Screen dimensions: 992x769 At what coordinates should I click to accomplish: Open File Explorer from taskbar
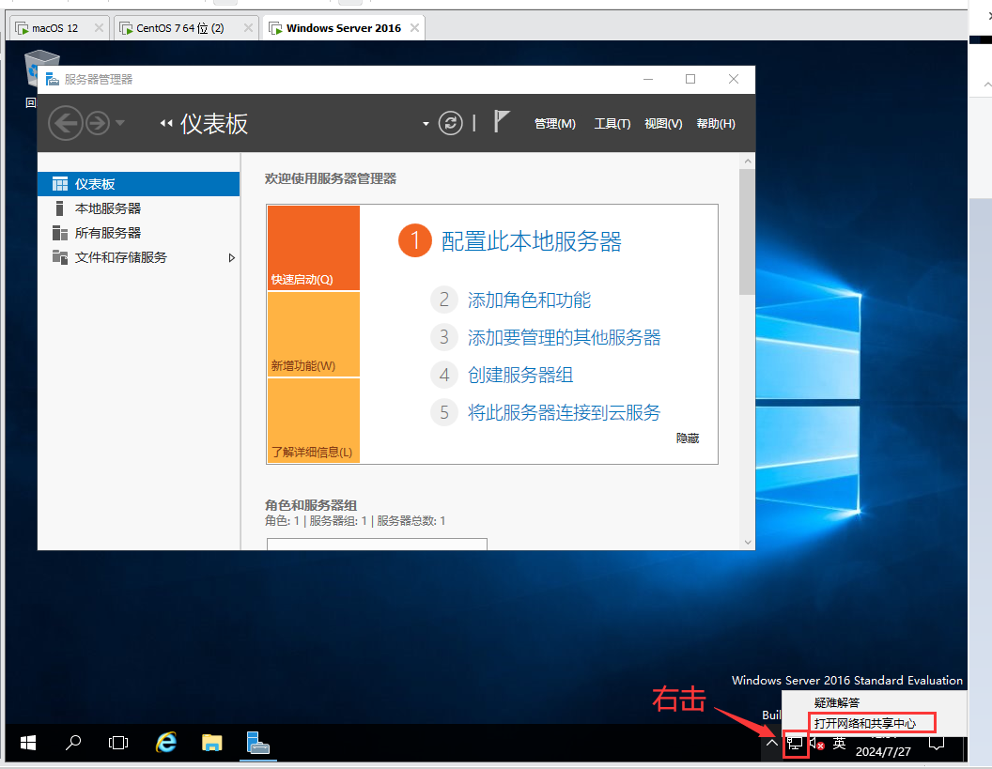coord(212,743)
